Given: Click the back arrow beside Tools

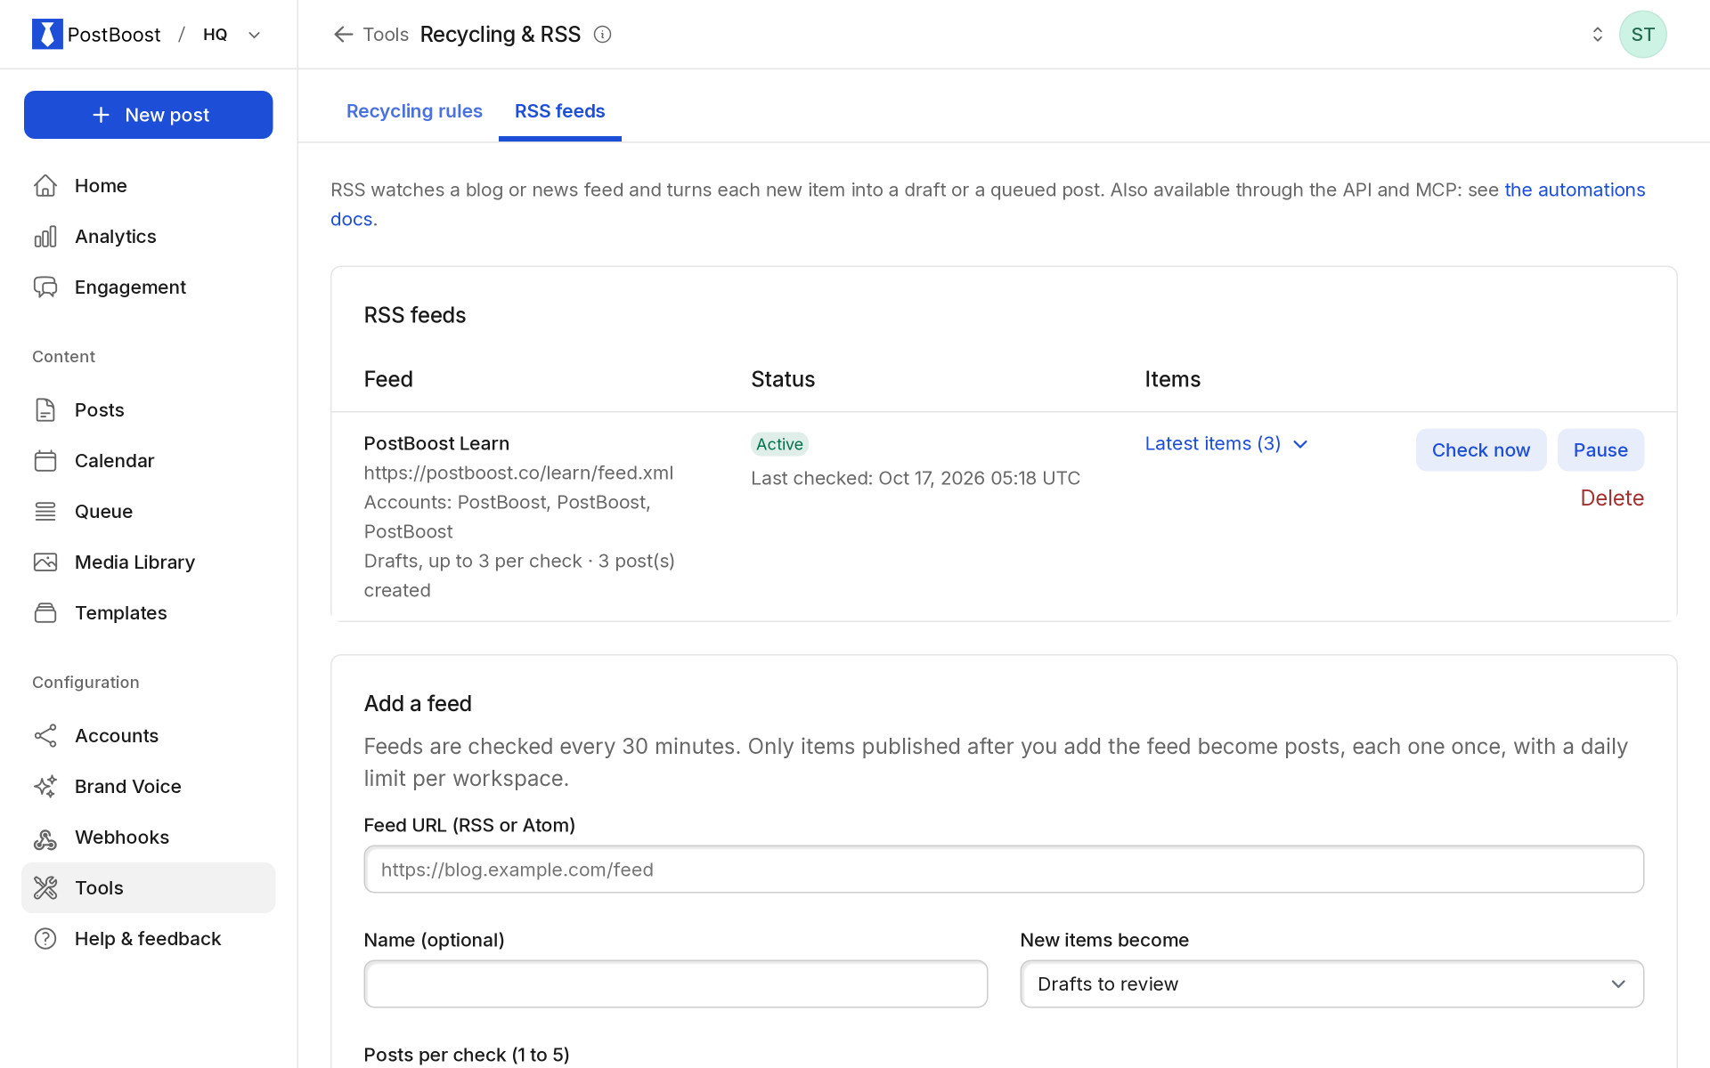Looking at the screenshot, I should tap(343, 35).
